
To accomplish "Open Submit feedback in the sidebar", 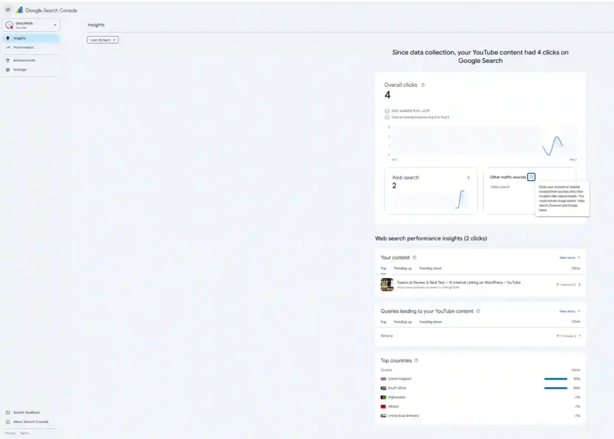I will [x=26, y=413].
